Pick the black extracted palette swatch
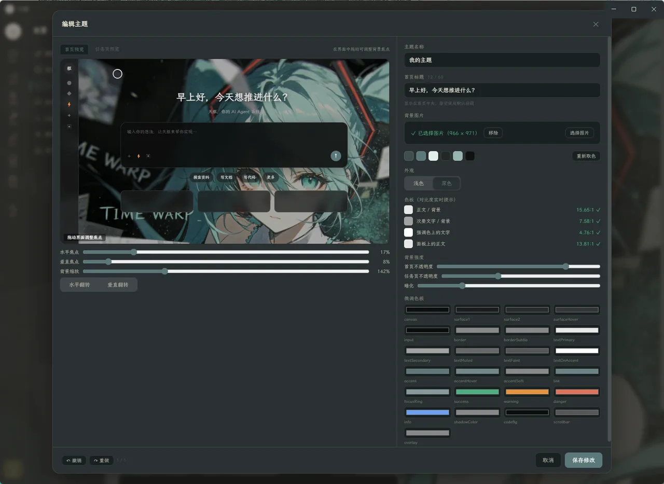This screenshot has width=664, height=484. [470, 156]
